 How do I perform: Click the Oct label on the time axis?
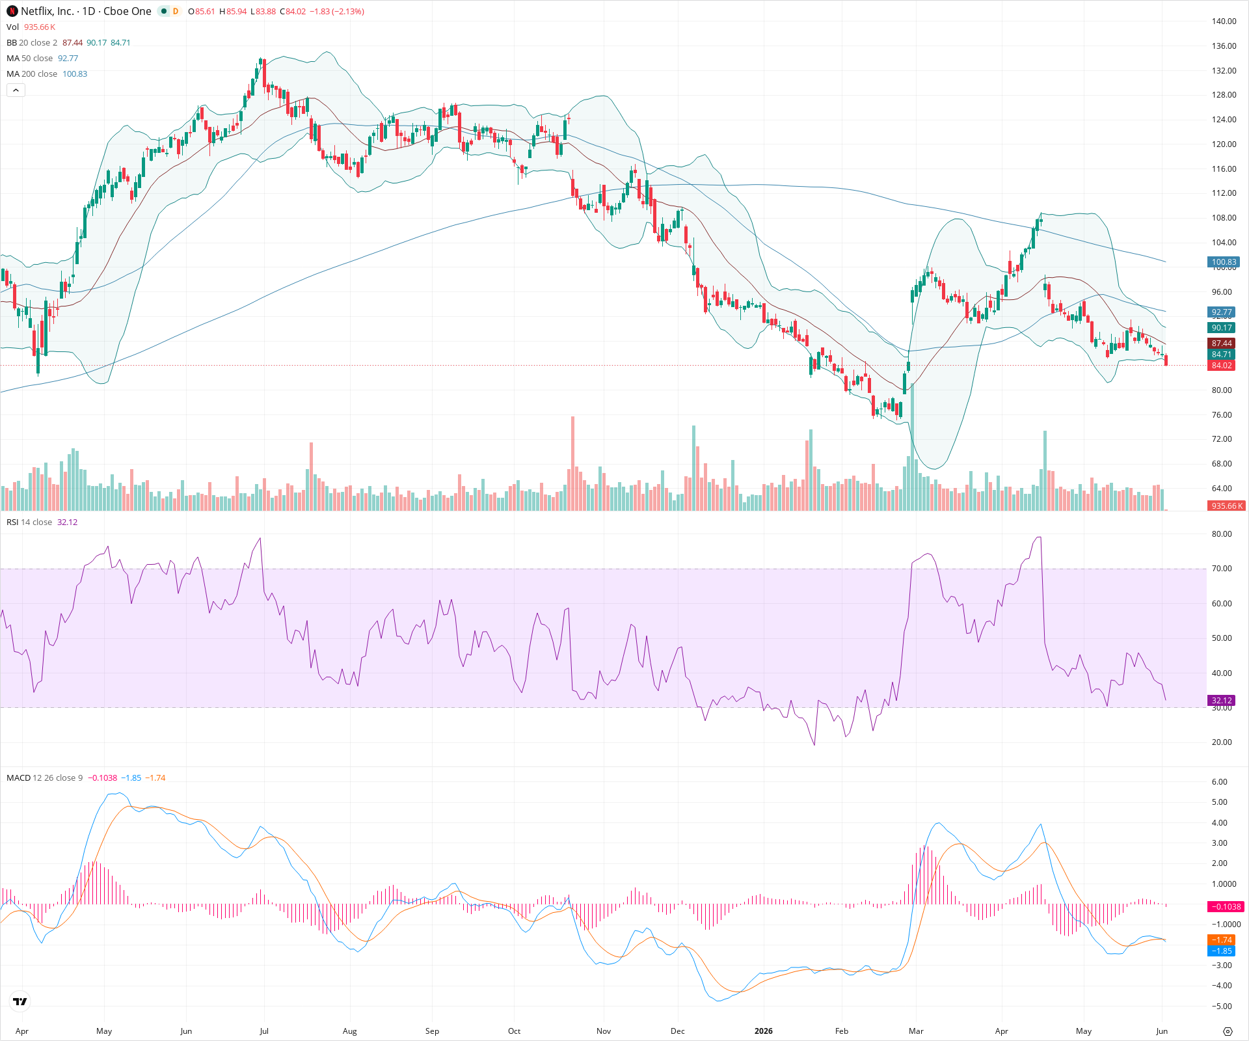click(x=515, y=1031)
